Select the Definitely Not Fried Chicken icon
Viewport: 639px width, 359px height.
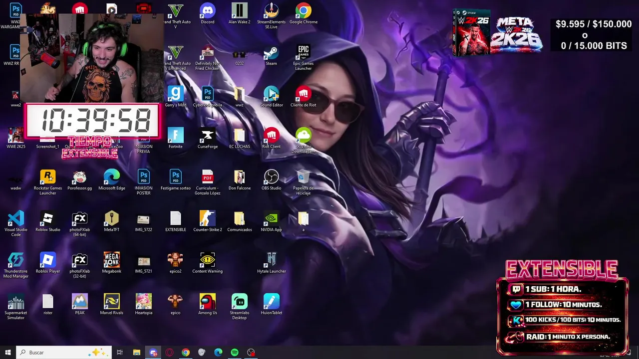tap(207, 57)
